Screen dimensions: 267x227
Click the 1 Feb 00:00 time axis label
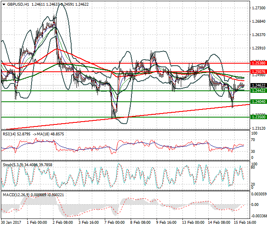coord(37,223)
